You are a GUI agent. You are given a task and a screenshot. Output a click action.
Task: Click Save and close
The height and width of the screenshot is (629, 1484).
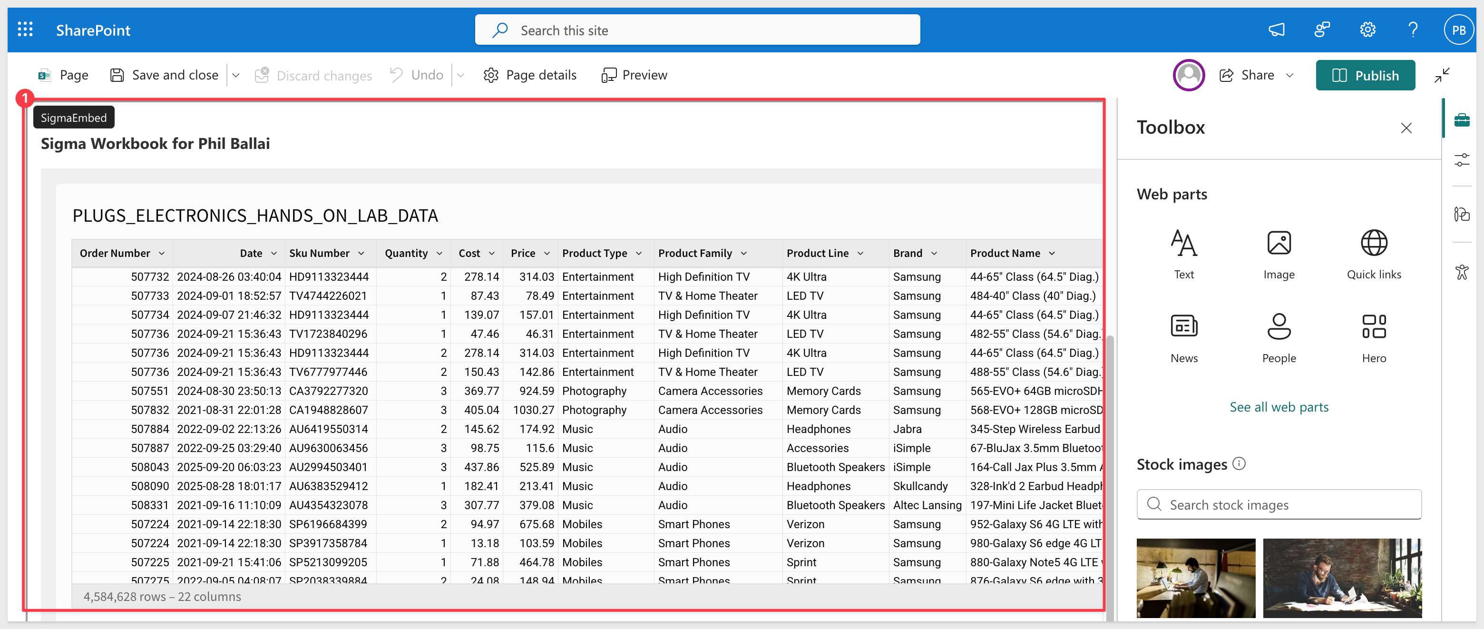click(164, 75)
